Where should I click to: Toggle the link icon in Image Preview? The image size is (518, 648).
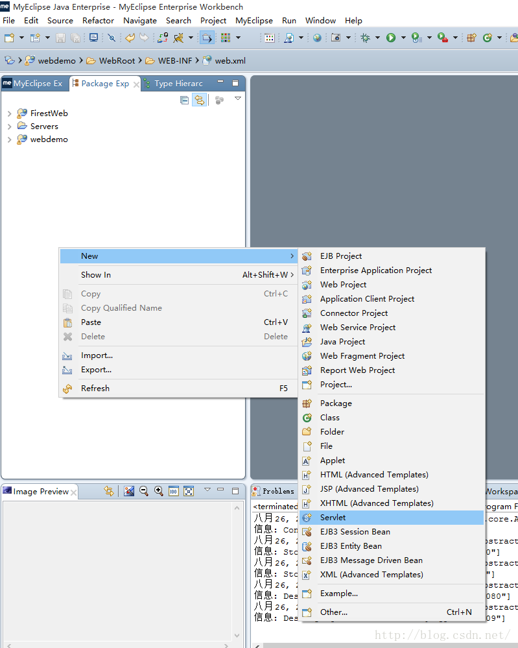109,491
